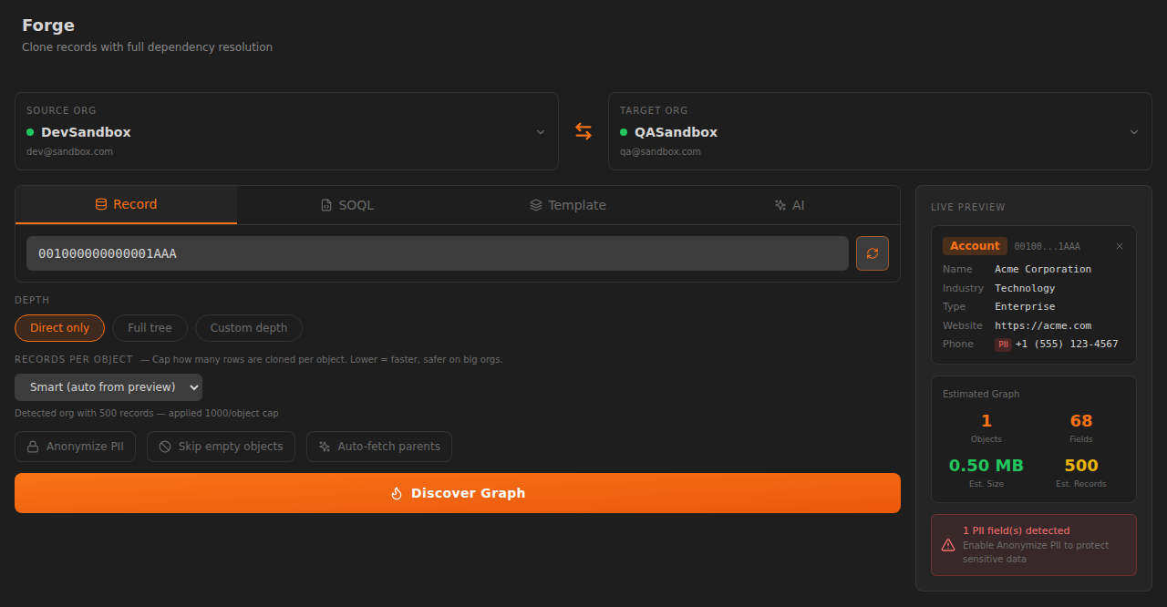Click the Enterprise type value

point(1025,306)
